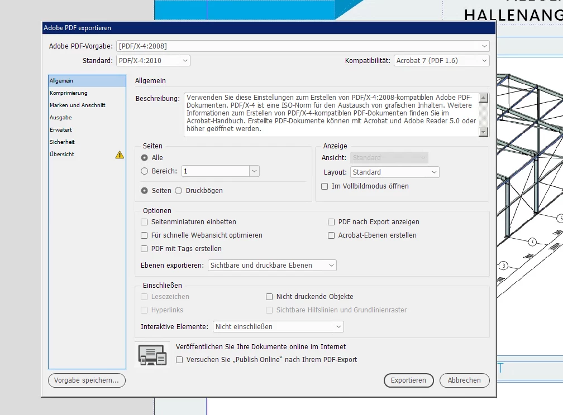Check Nicht druckende Objekte
The width and height of the screenshot is (563, 415).
tap(269, 297)
